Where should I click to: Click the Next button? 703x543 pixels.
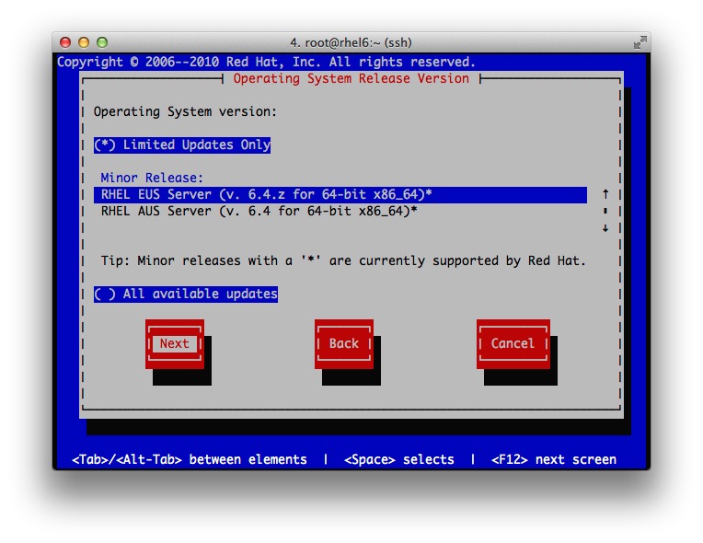pos(175,344)
